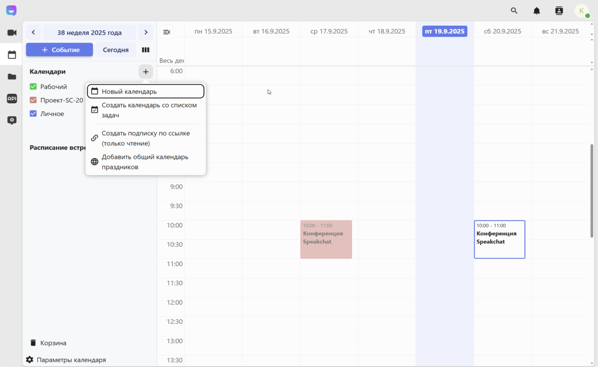Open the API section icon
The height and width of the screenshot is (367, 598).
12,99
